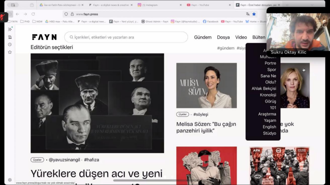Click the Üyeler badge beside @yavuzsinangil
Viewport: 330px width, 185px height.
click(37, 160)
